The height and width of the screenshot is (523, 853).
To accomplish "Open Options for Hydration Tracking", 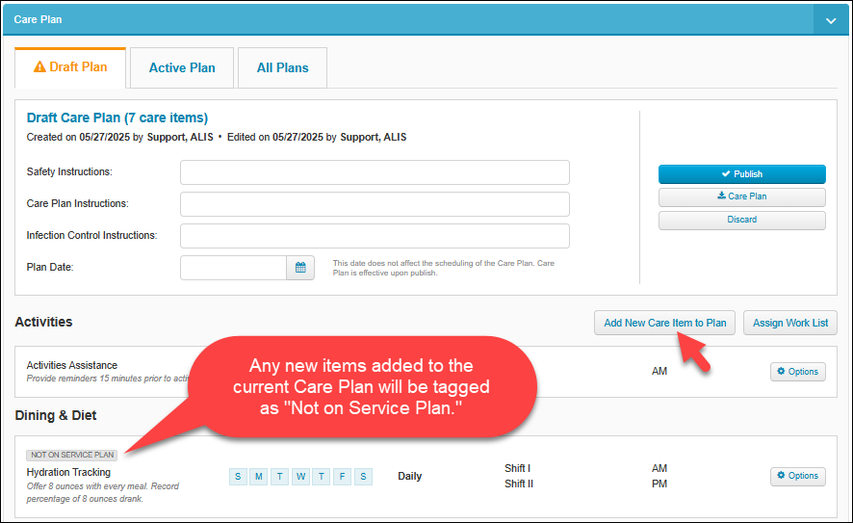I will tap(797, 476).
